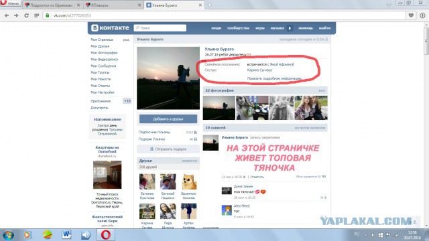Open two girls outdoors photo thumbnail
Screen dimensions: 429x241
point(311,108)
